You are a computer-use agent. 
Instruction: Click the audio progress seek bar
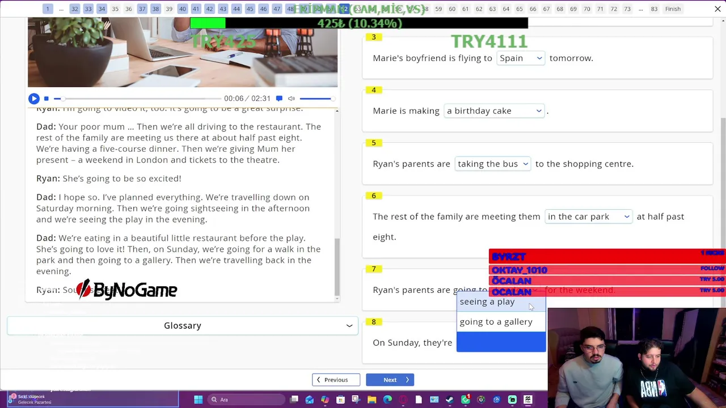(138, 99)
